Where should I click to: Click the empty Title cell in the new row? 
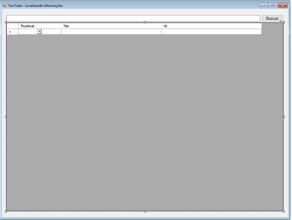pos(111,32)
